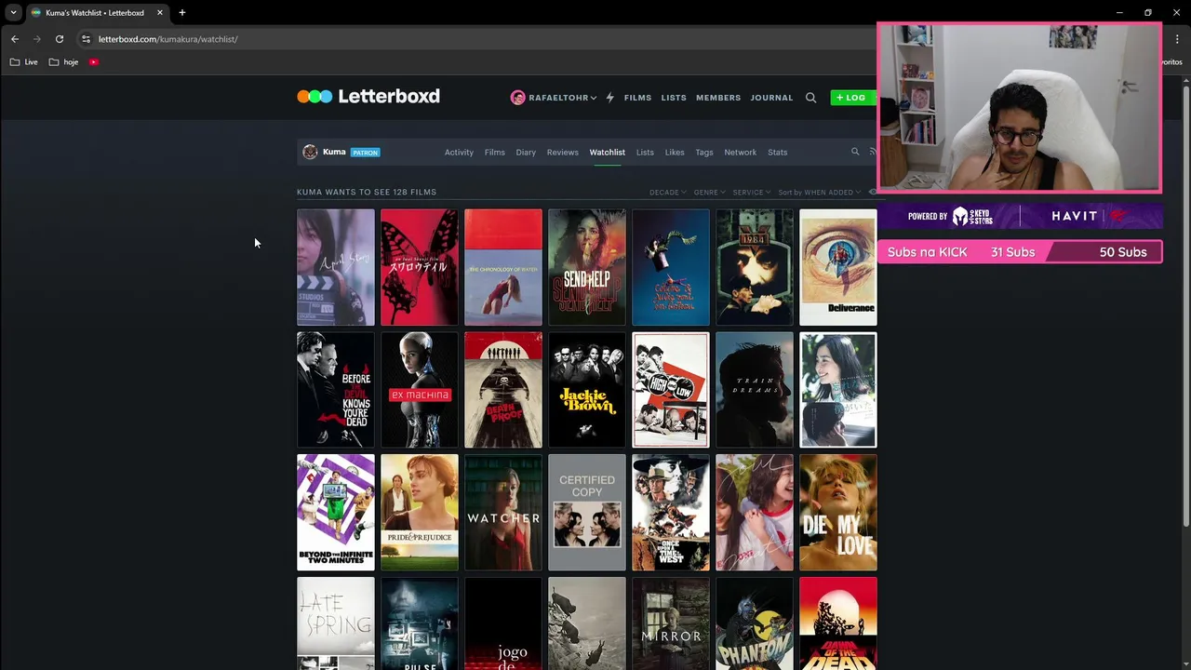
Task: Go to FILMS in the main navigation
Action: point(637,98)
